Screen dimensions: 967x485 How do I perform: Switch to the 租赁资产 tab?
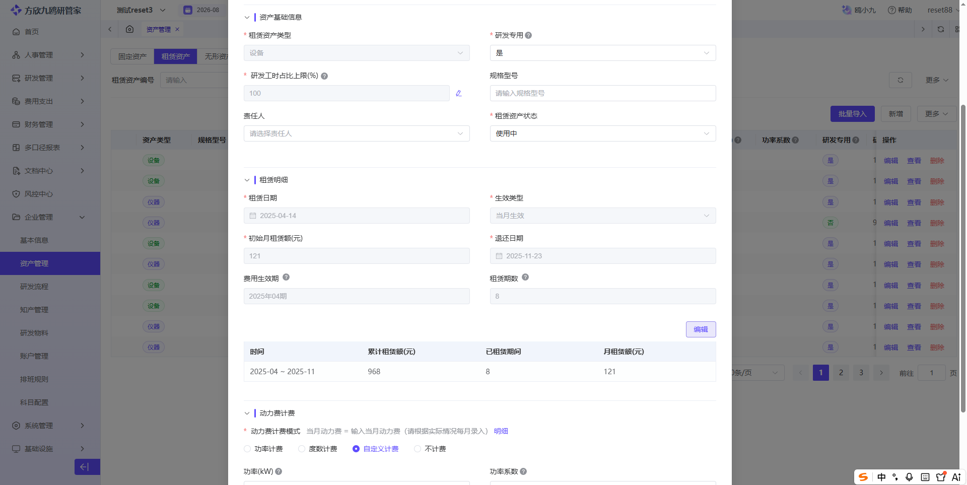pos(176,56)
